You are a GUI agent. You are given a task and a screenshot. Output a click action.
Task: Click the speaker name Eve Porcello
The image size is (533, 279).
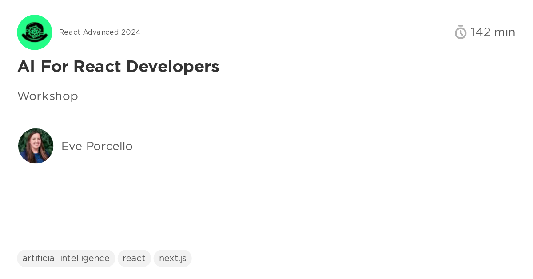click(97, 146)
